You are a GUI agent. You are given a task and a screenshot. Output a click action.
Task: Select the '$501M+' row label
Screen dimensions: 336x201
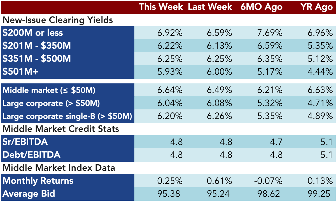pos(20,72)
